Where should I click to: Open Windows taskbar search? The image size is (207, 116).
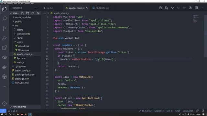(6, 114)
